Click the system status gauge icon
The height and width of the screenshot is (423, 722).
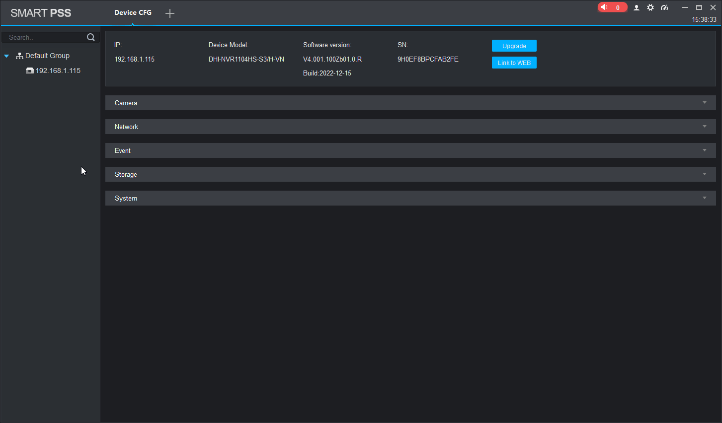(664, 7)
